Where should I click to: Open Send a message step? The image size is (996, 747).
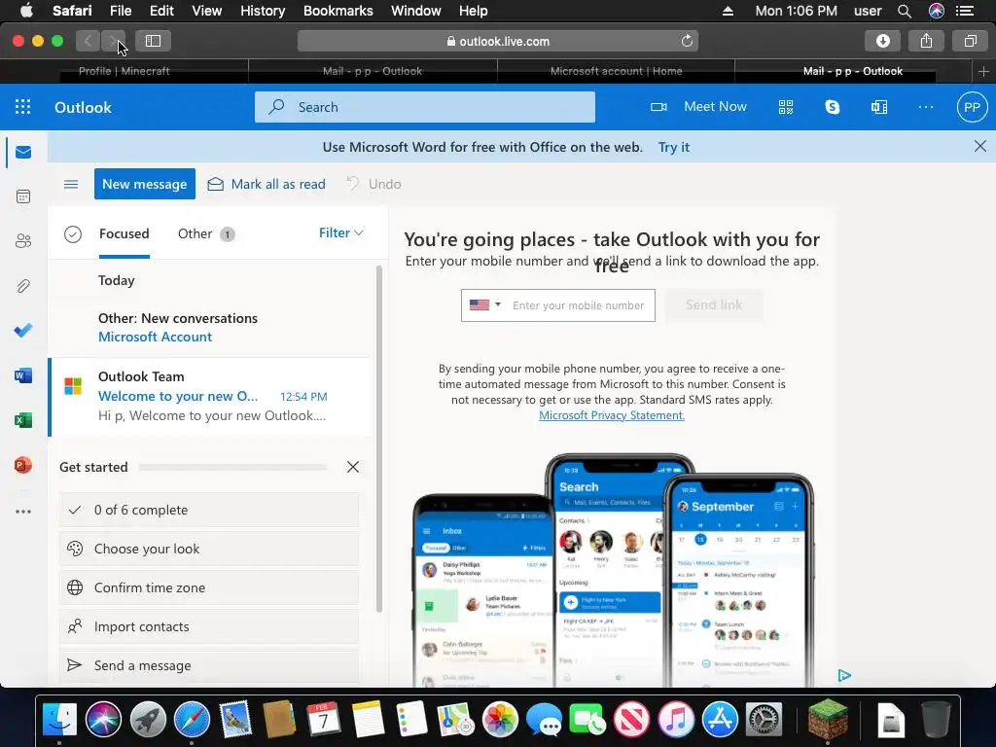[x=209, y=665]
